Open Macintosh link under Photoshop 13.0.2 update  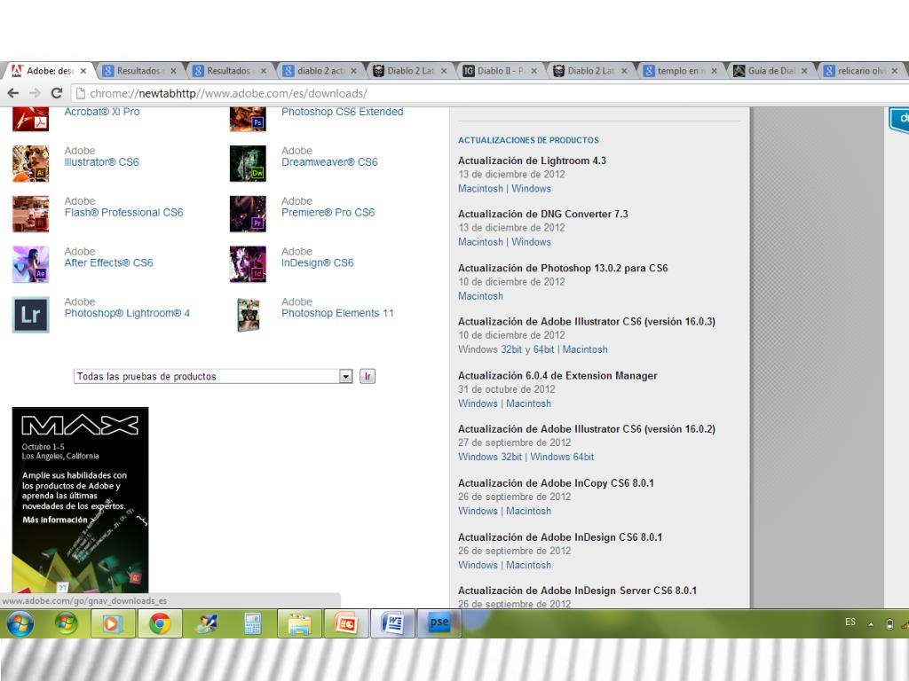[x=480, y=296]
